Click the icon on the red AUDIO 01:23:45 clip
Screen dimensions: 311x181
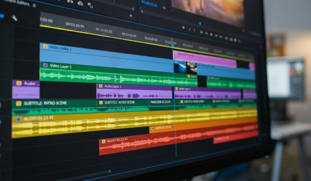(x=104, y=141)
